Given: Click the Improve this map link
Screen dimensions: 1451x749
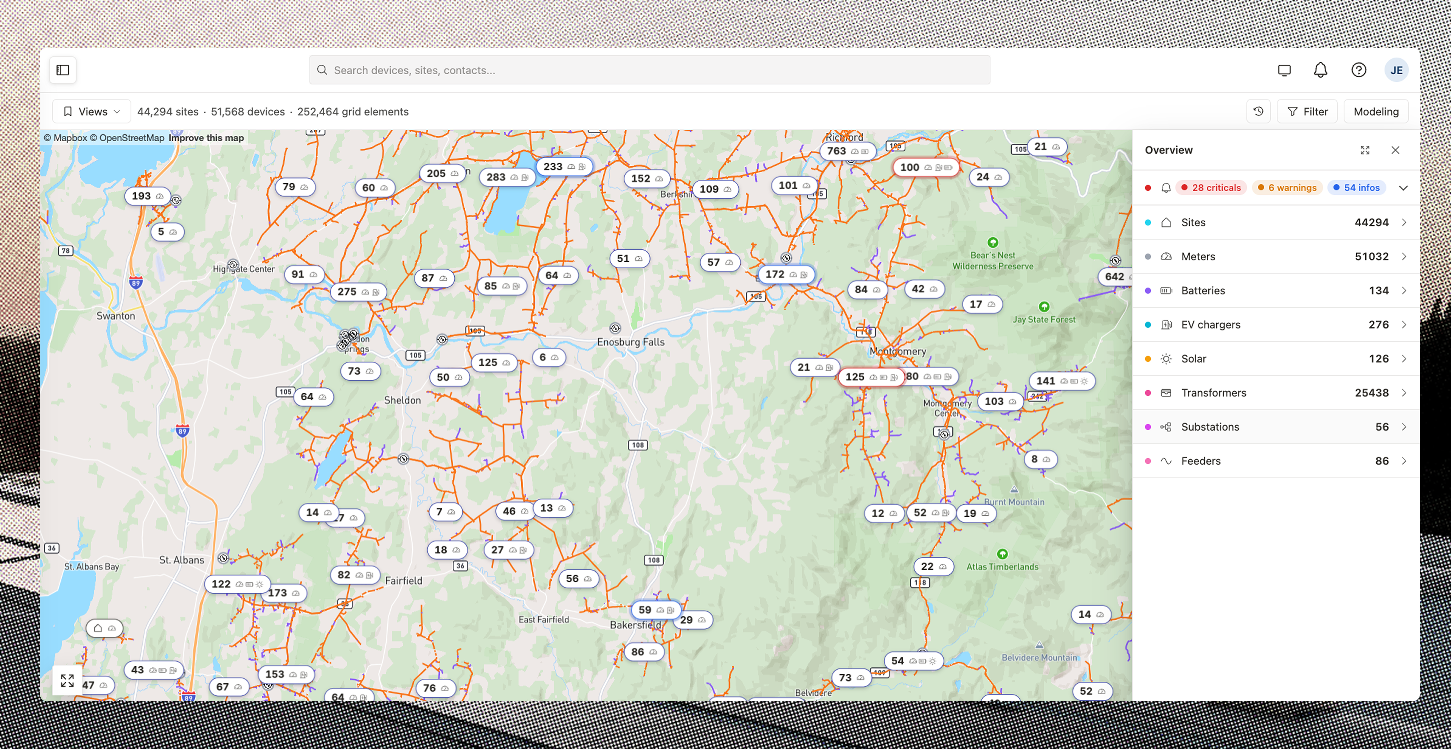Looking at the screenshot, I should click(x=206, y=138).
